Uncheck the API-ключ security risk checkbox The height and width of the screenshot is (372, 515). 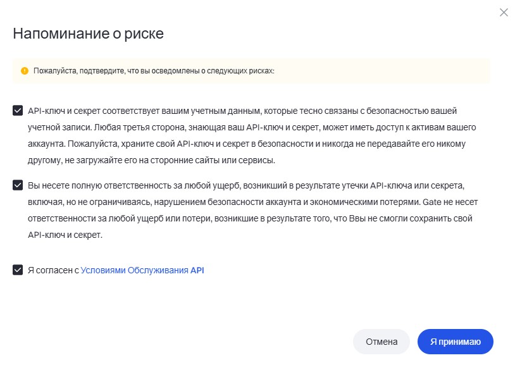[x=17, y=110]
